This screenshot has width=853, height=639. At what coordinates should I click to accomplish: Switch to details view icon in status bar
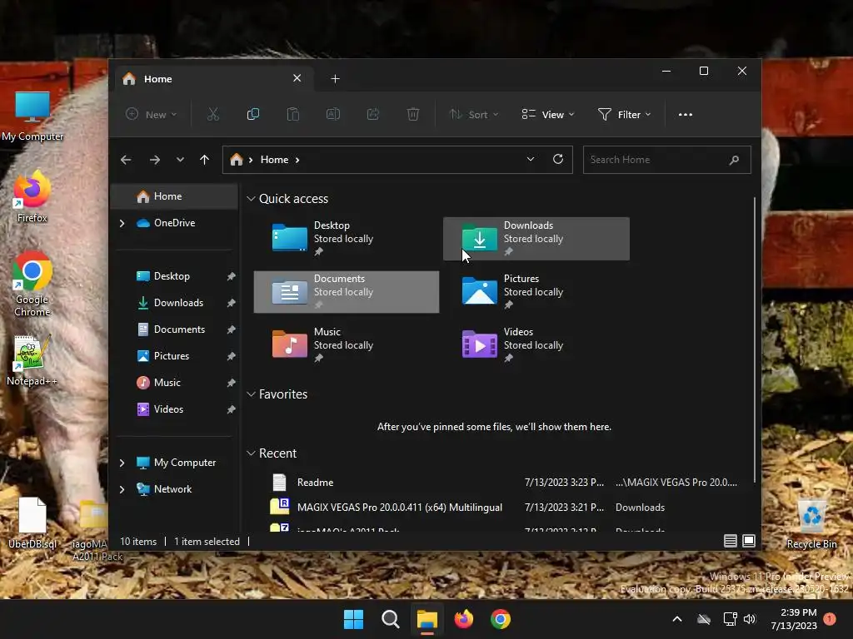[x=730, y=541]
